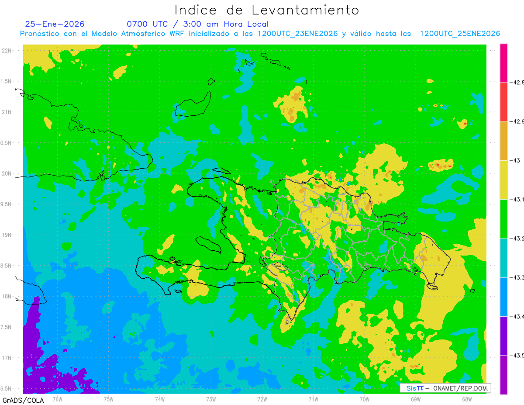
Task: Click the "7.5N" latitude axis label
Action: 7,327
